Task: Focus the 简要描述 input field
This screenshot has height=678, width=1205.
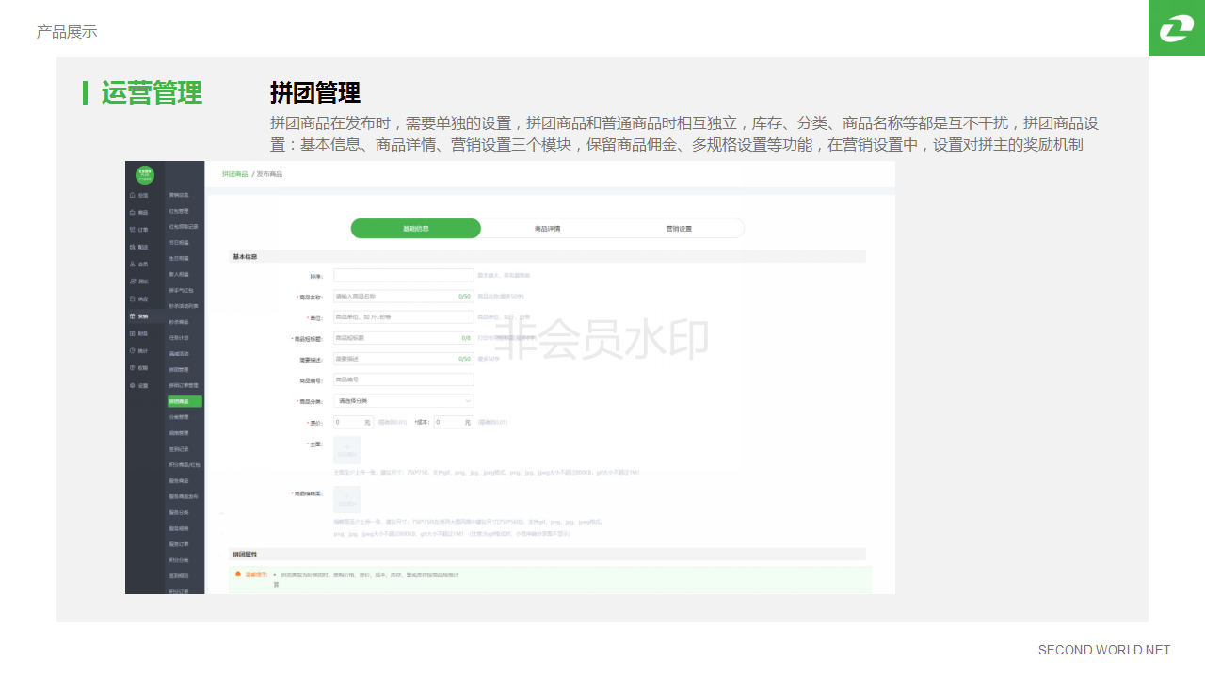Action: (404, 359)
